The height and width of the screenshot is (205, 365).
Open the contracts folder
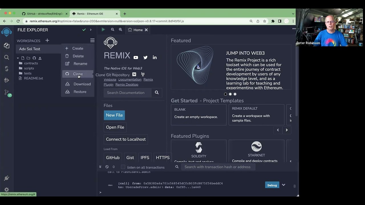31,63
